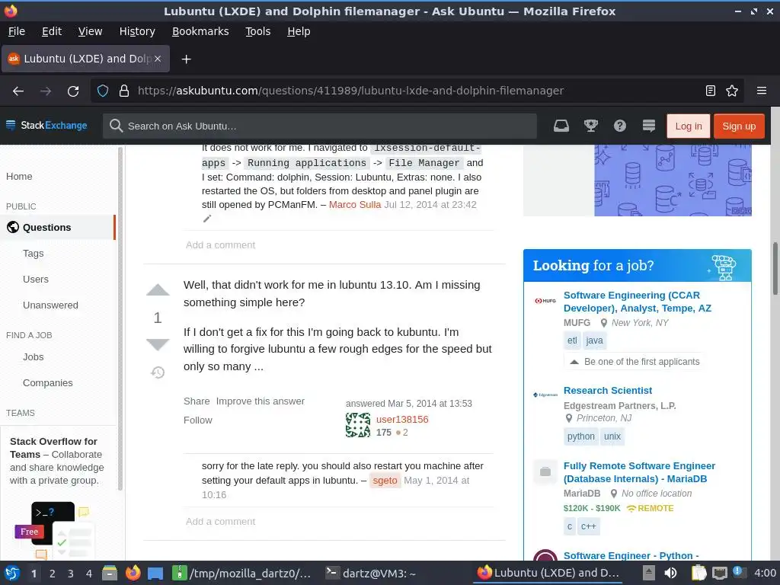Screen dimensions: 780x585
Task: Open Users in the sidebar
Action: point(36,280)
